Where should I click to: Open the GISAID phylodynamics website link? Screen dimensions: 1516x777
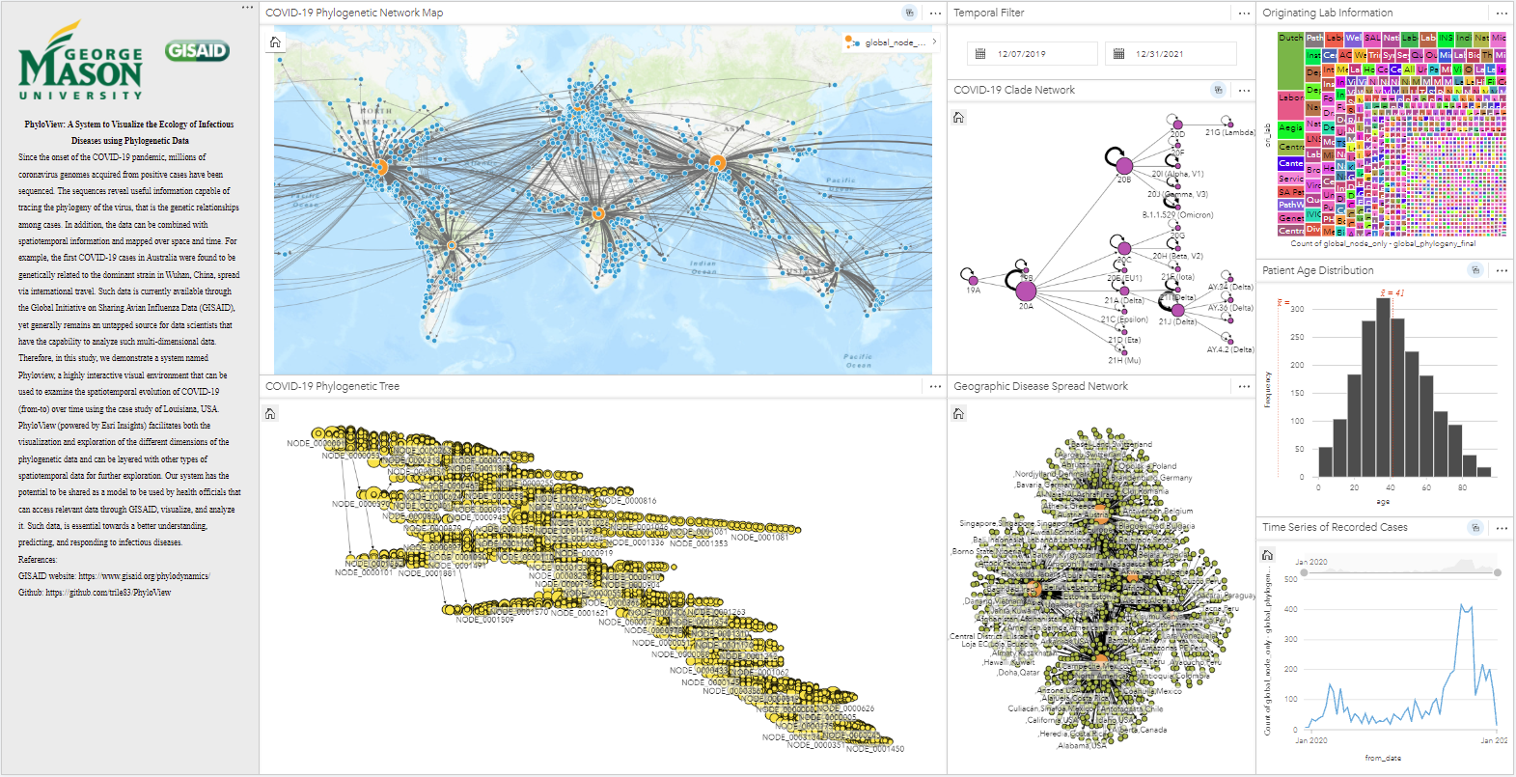[144, 576]
